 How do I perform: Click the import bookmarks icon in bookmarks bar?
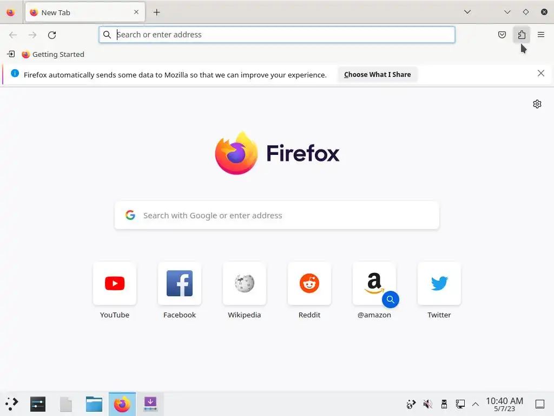click(11, 54)
